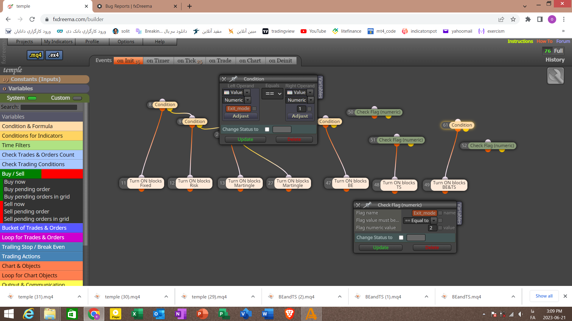Viewport: 572px width, 321px height.
Task: Open Word from the taskbar
Action: 268,314
